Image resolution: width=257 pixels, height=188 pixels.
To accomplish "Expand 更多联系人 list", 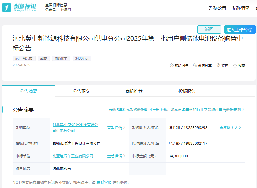I will pyautogui.click(x=230, y=128).
